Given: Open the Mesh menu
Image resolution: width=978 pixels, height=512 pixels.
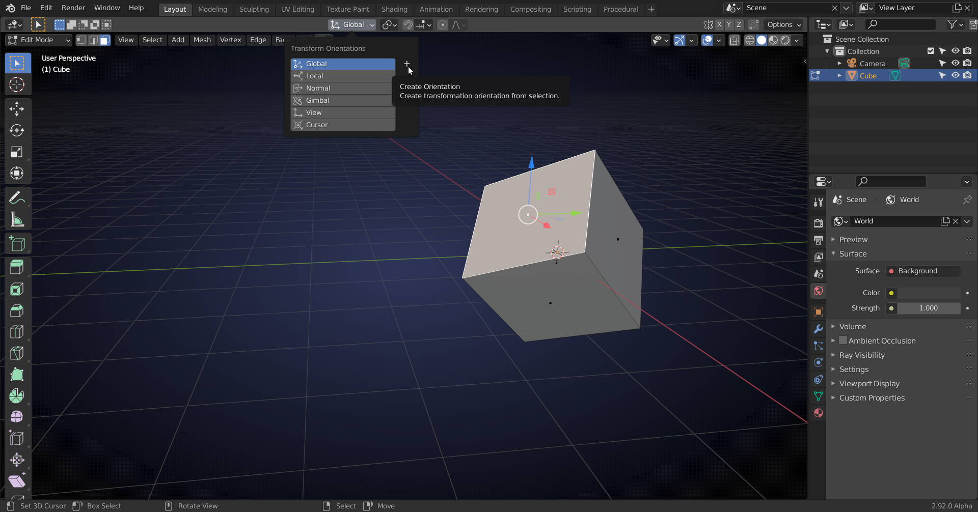Looking at the screenshot, I should coord(202,40).
